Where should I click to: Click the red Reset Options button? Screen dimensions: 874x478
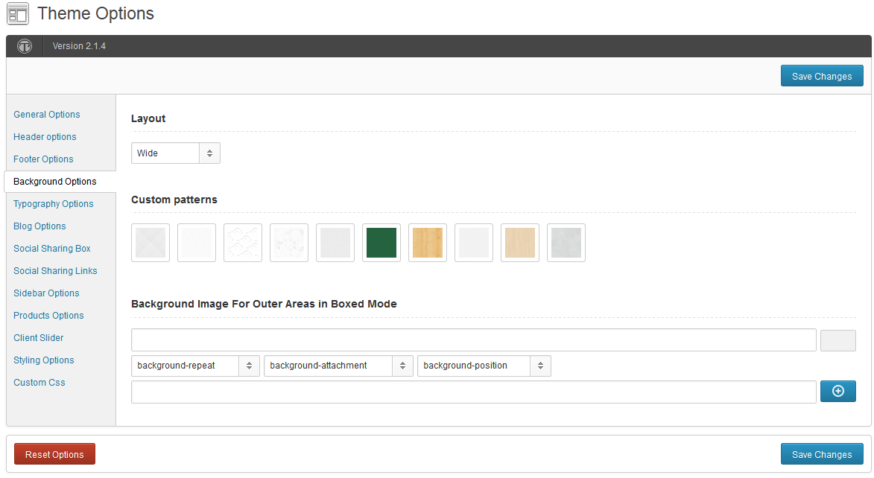click(x=54, y=454)
